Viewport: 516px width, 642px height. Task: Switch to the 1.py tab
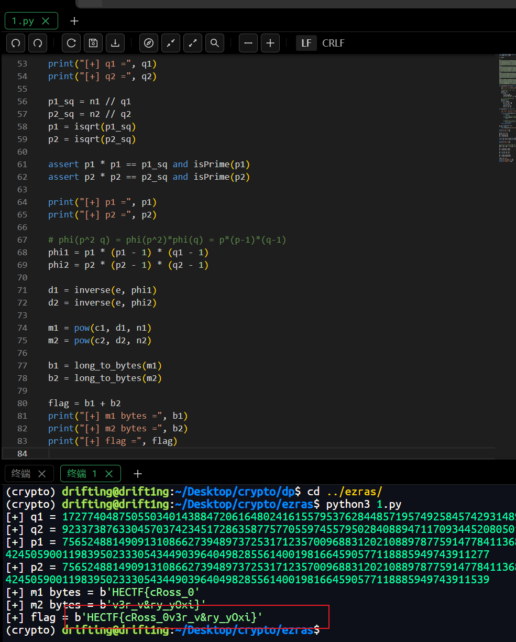point(24,21)
